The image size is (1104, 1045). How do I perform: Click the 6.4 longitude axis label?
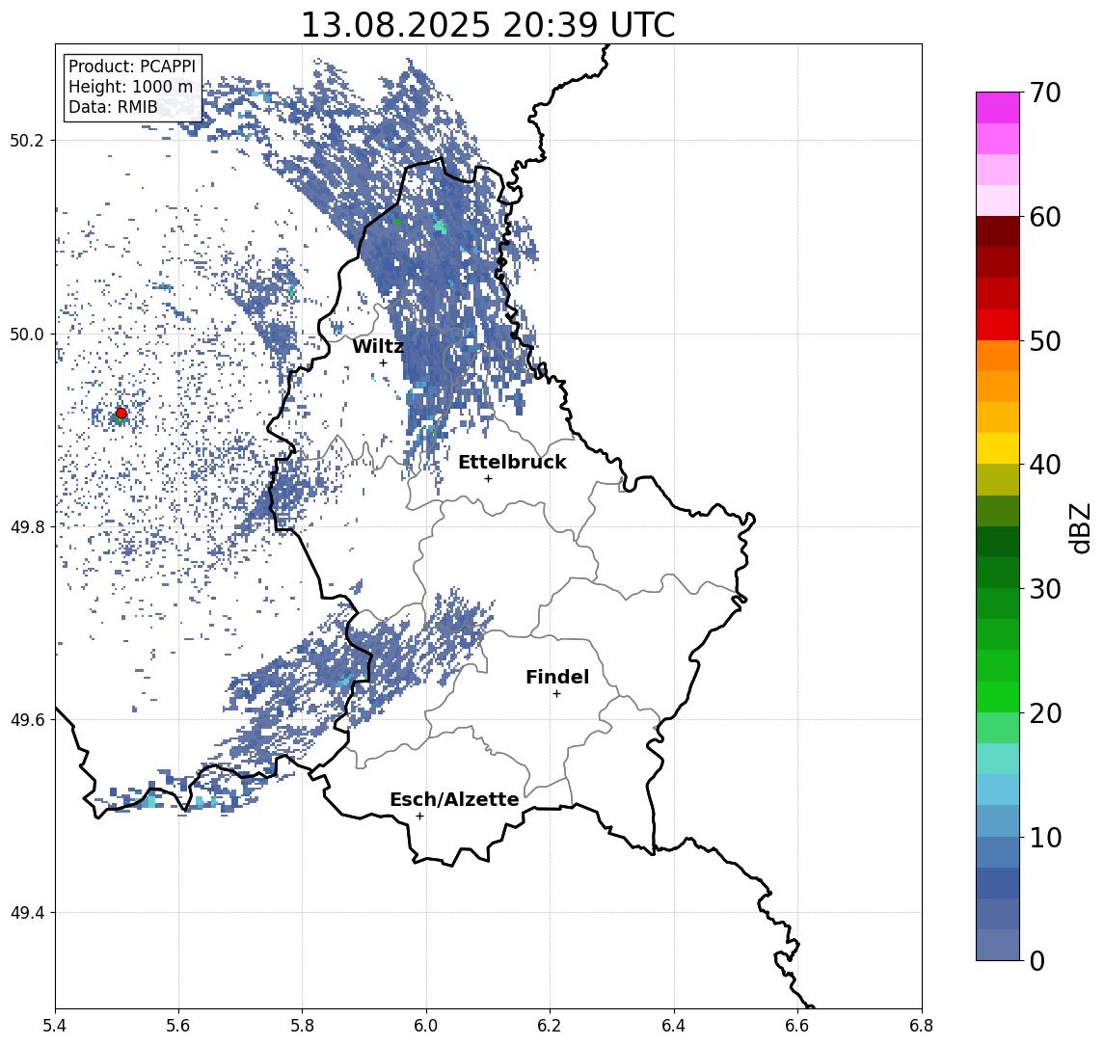pyautogui.click(x=674, y=1026)
